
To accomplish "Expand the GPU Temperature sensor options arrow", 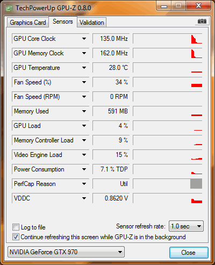I will tap(84, 68).
